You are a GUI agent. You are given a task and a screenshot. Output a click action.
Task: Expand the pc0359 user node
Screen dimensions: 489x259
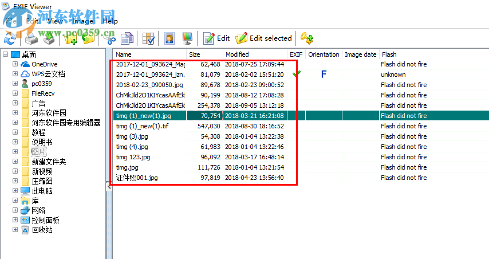15,83
